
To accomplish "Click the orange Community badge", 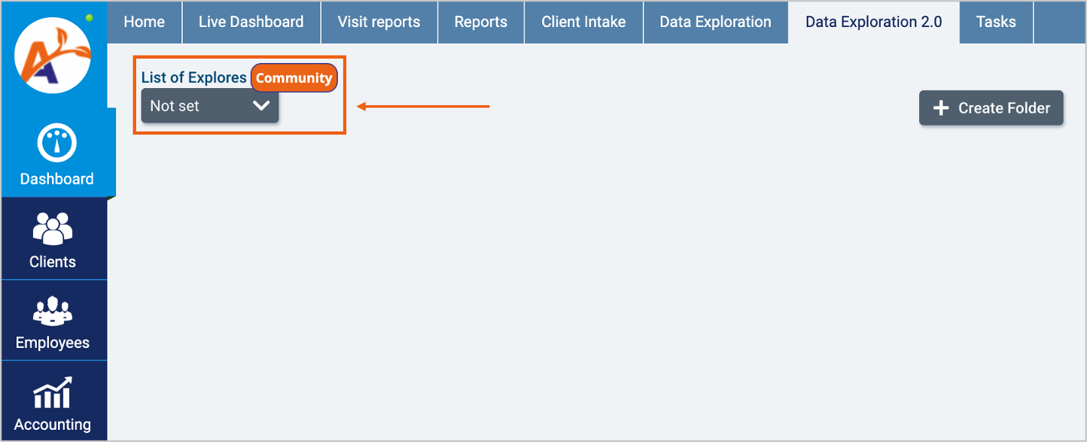I will tap(294, 78).
